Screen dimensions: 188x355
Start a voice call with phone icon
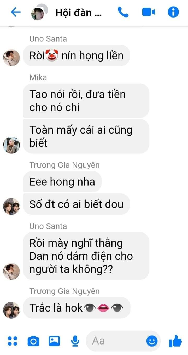point(123,12)
